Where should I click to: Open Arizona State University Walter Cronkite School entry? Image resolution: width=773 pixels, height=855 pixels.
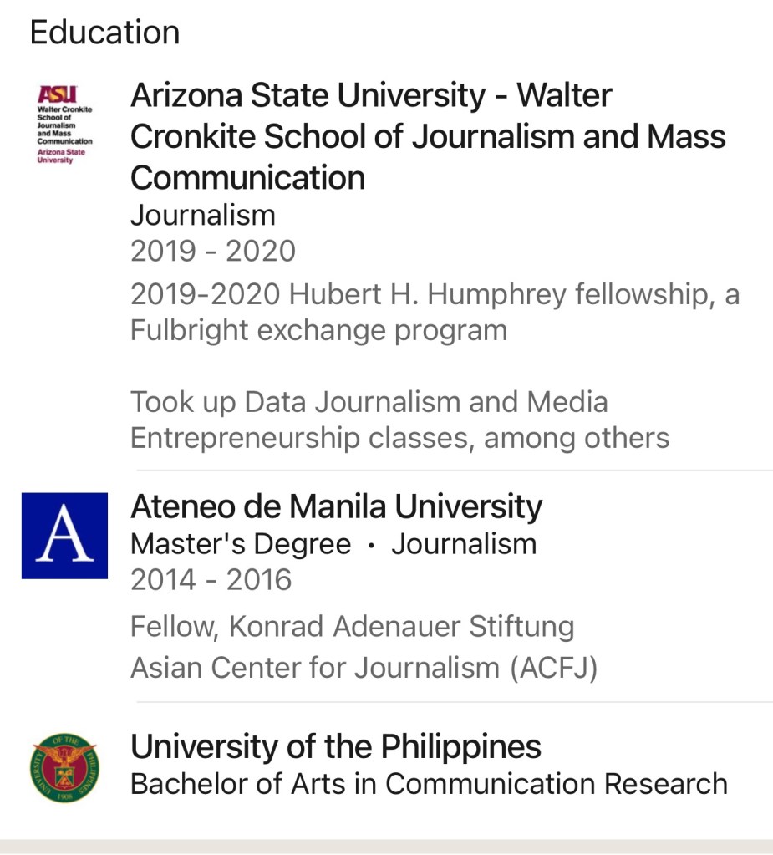(x=428, y=137)
